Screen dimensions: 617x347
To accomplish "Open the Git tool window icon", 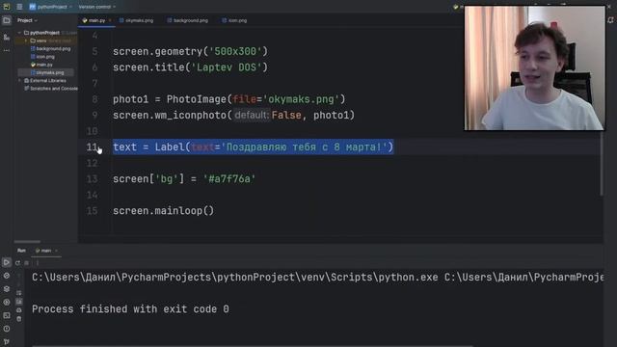I will pos(7,341).
